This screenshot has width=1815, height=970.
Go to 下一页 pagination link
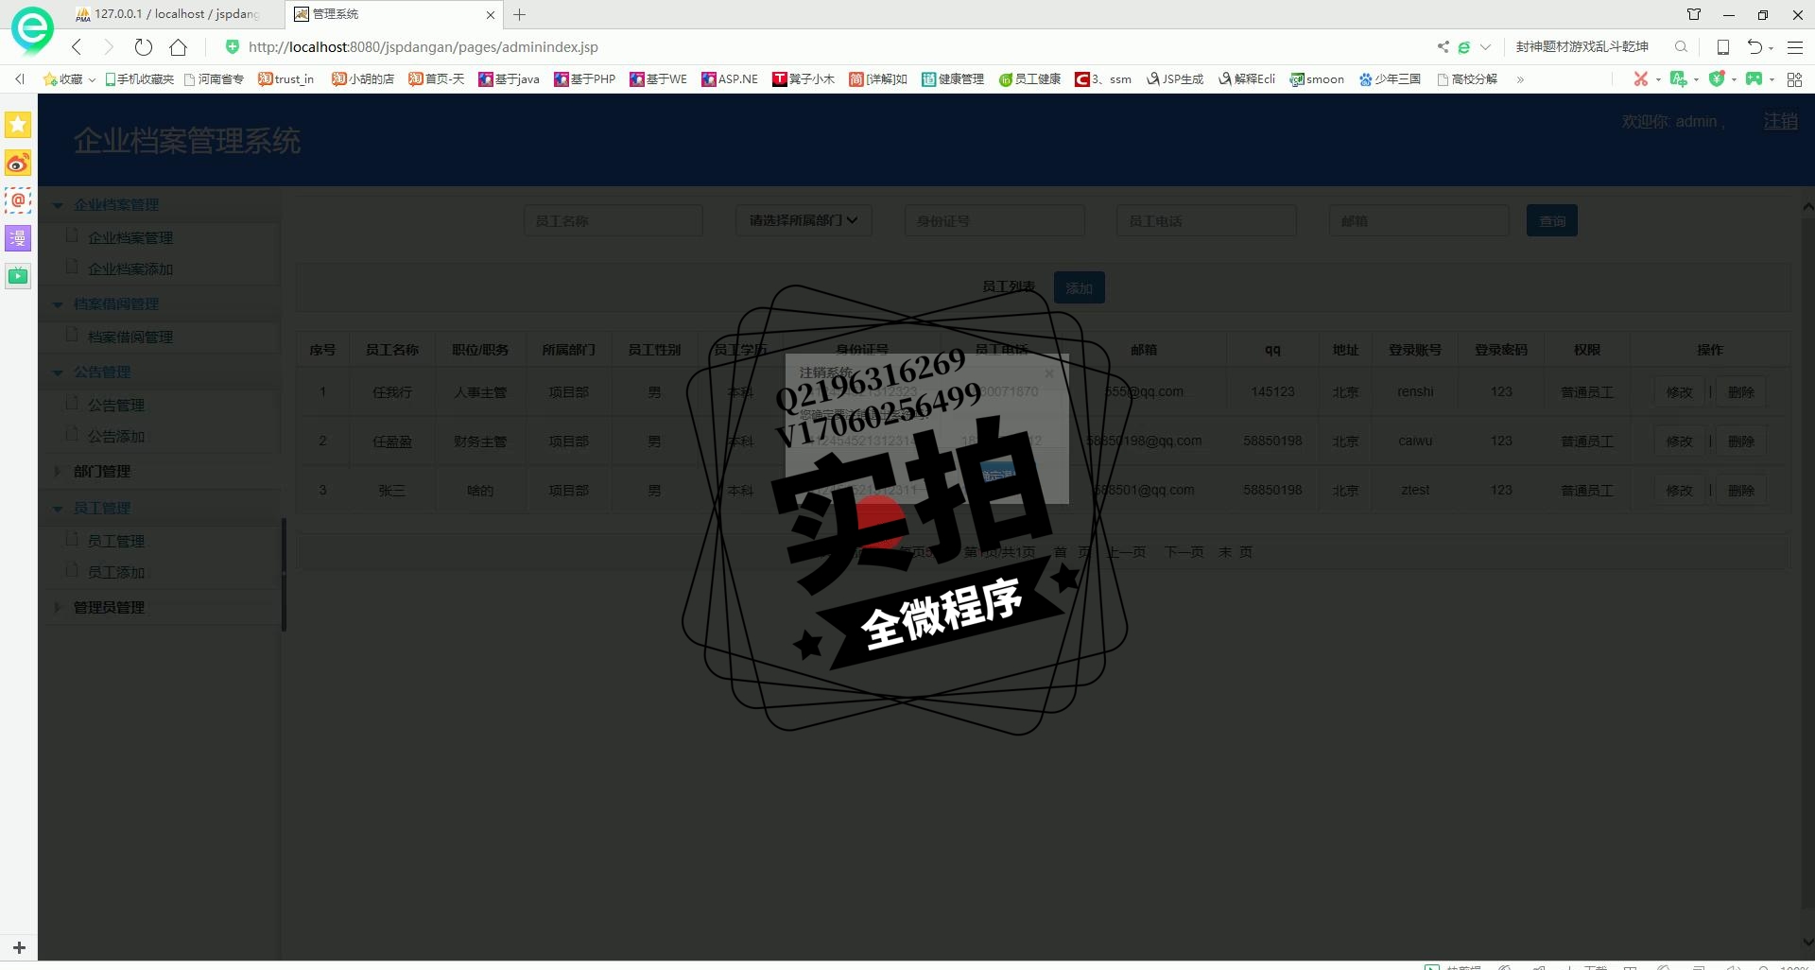(x=1184, y=552)
